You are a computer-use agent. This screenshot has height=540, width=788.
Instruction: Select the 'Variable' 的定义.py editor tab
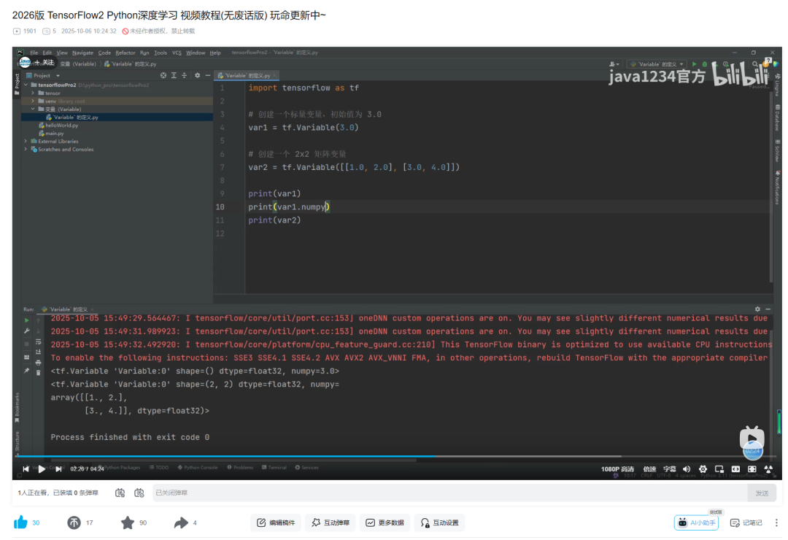[x=247, y=75]
